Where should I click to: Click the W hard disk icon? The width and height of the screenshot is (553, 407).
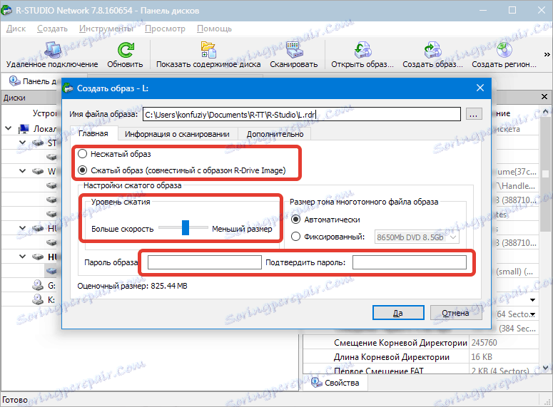[38, 171]
